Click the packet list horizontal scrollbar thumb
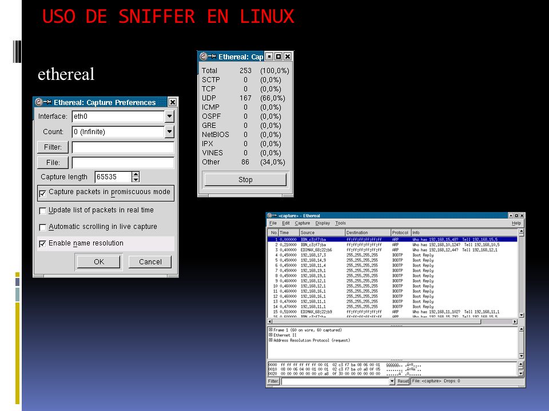This screenshot has width=549, height=411. pos(377,321)
